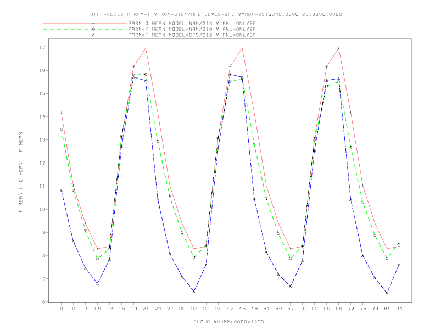
Task: Click the red plus data point at hour 00
Action: (x=62, y=113)
